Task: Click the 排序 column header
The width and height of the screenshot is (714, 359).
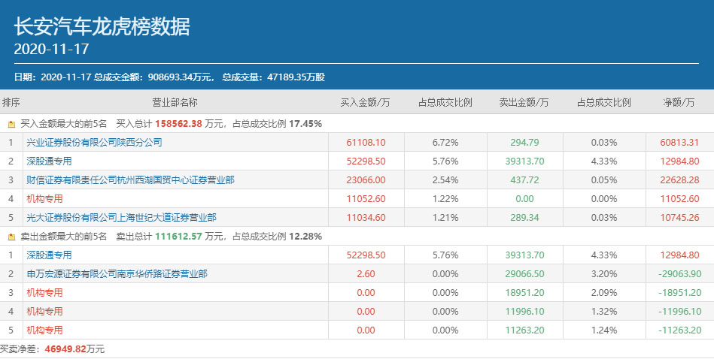Action: (x=11, y=102)
